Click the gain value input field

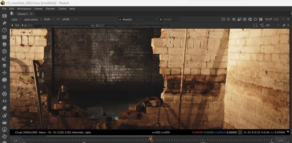28,25
